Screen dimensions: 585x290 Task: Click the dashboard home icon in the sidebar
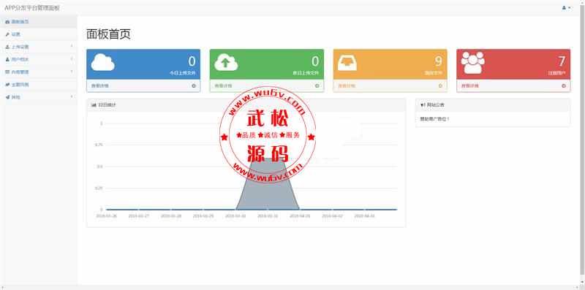coord(7,22)
